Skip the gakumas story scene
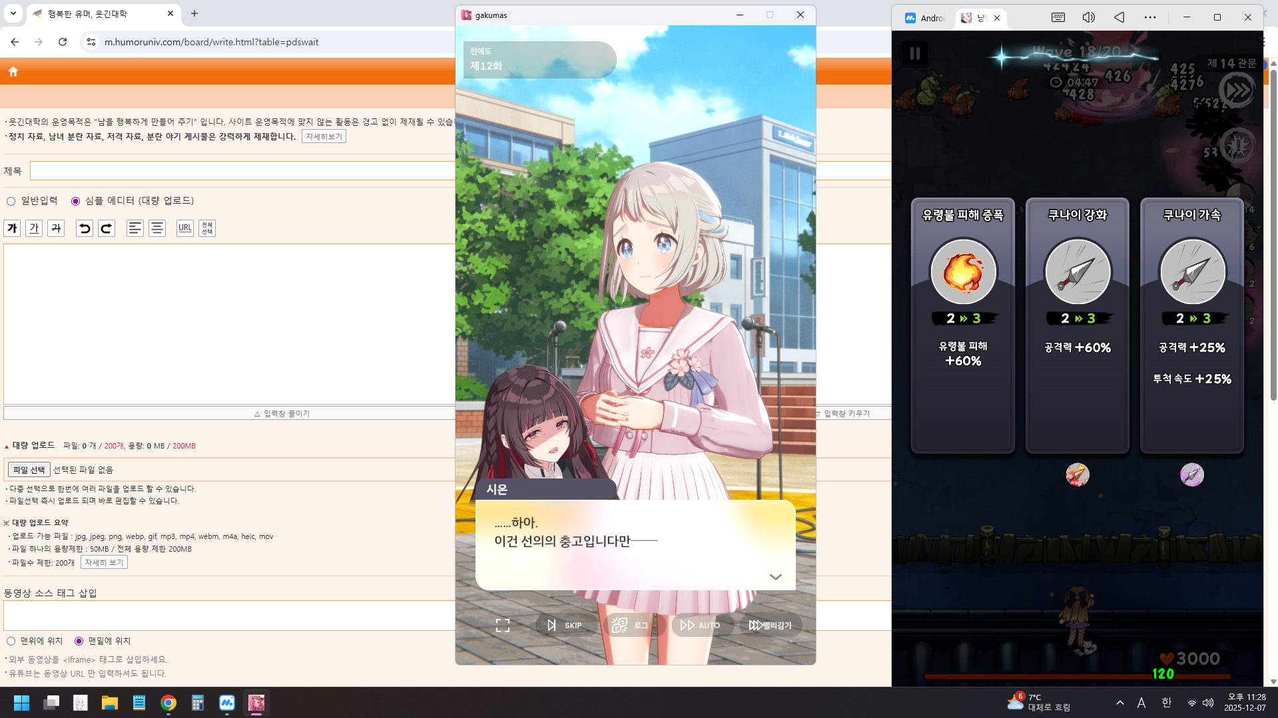The height and width of the screenshot is (718, 1278). point(565,626)
